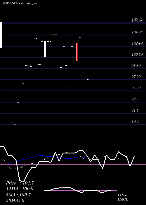Click the 104.28 price level label
This screenshot has height=205, width=146.
pyautogui.click(x=137, y=32)
